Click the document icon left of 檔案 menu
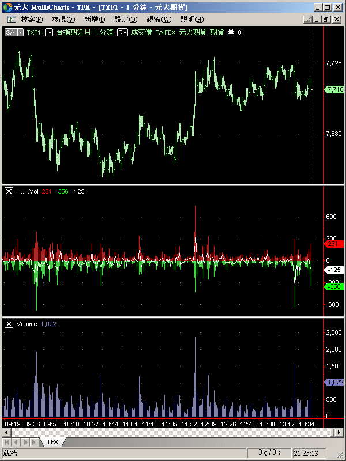This screenshot has width=346, height=461. click(x=11, y=20)
